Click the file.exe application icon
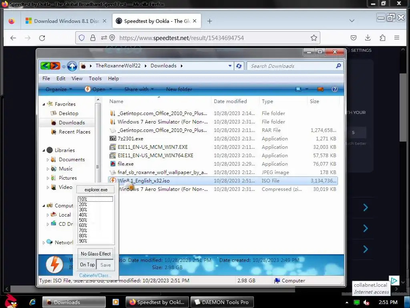This screenshot has height=308, width=410. coord(113,164)
